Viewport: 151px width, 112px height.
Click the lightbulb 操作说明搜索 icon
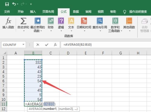(125, 12)
